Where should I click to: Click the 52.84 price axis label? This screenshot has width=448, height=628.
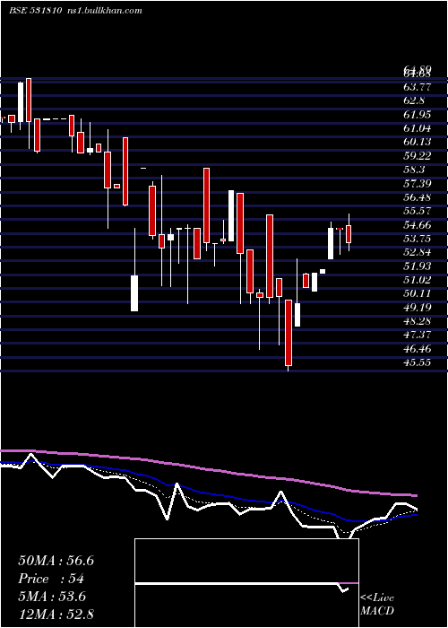418,252
